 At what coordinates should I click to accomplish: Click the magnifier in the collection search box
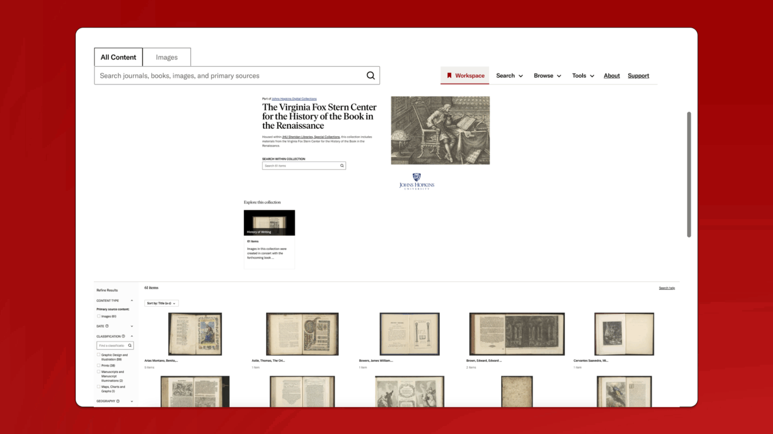click(342, 165)
